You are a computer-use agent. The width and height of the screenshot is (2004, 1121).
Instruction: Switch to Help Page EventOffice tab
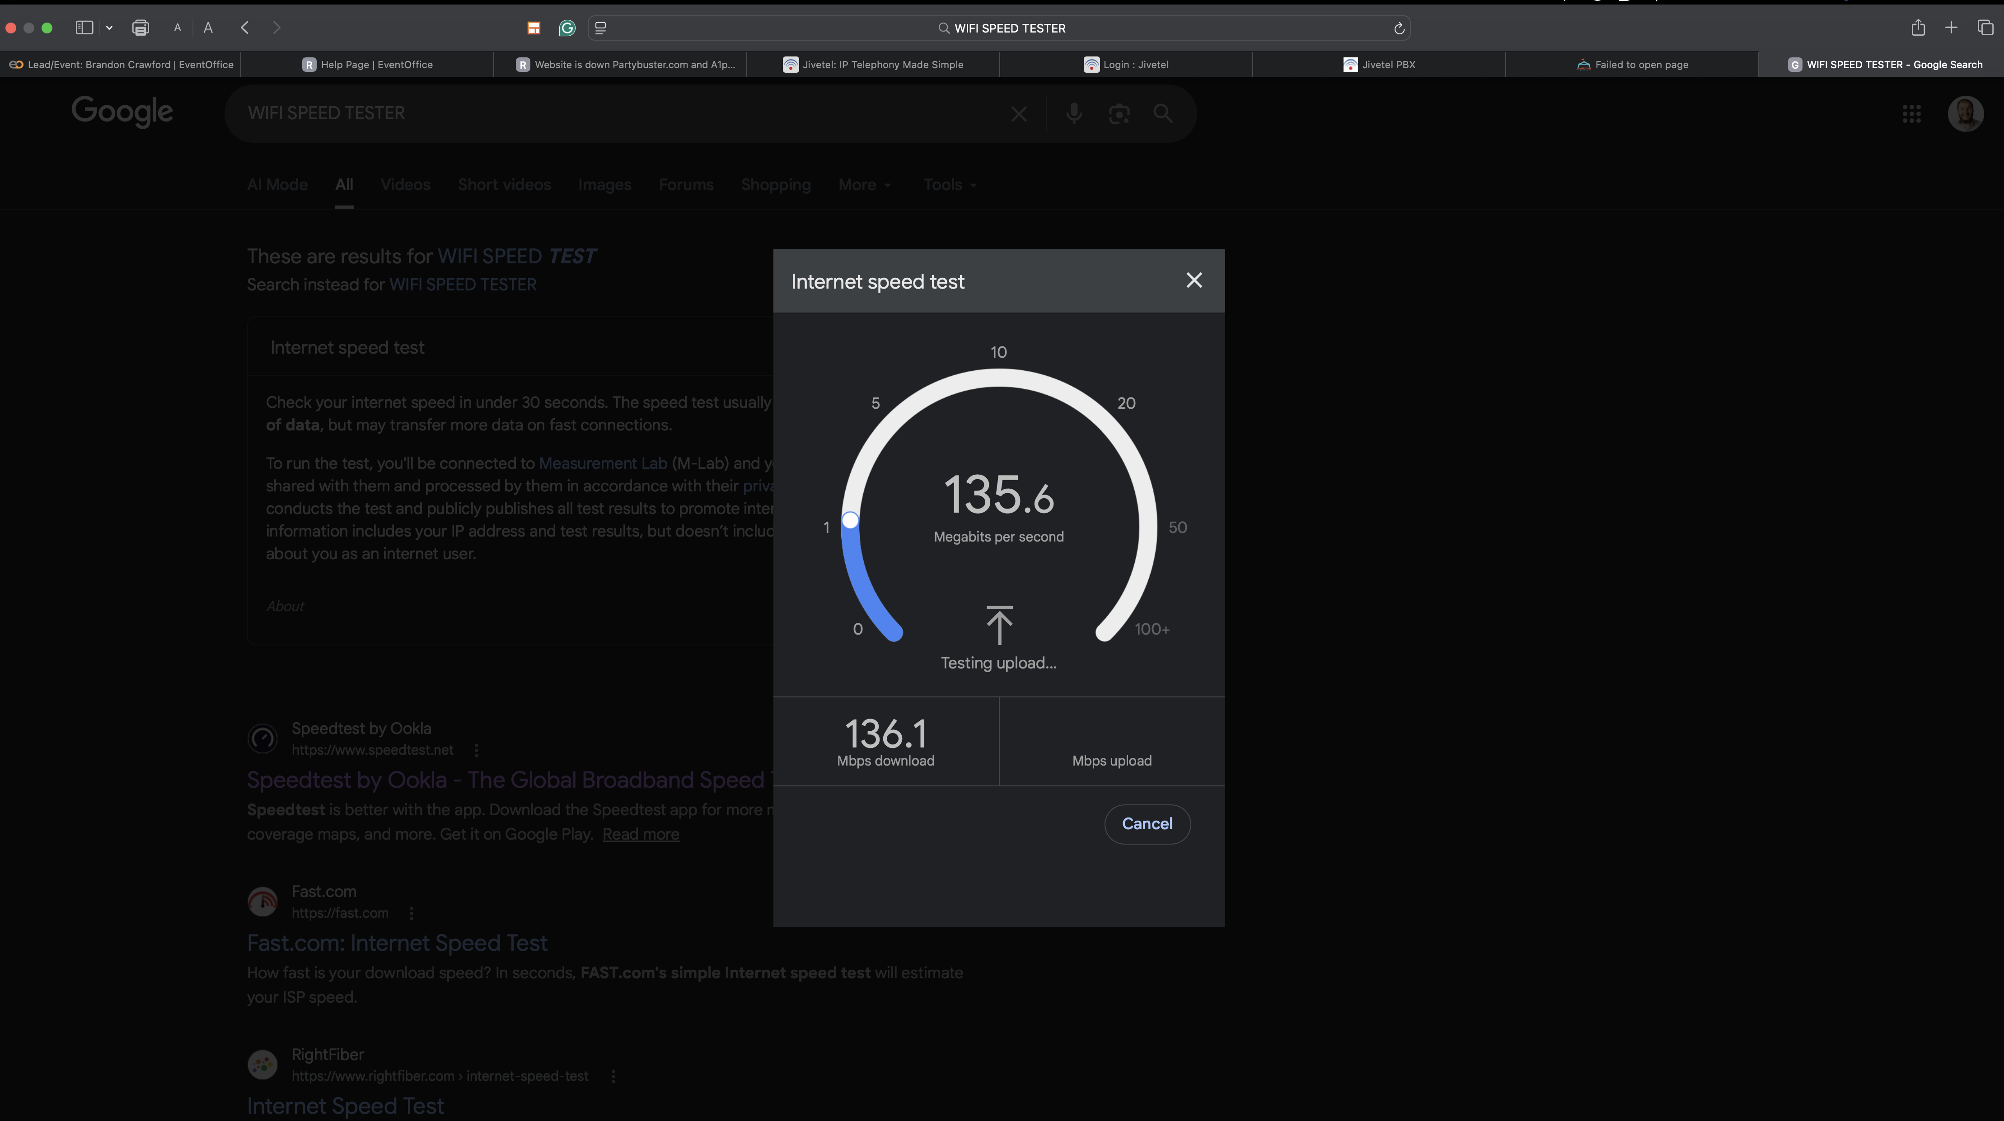(367, 65)
